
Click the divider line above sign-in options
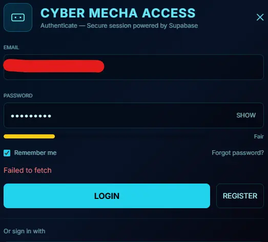pyautogui.click(x=134, y=218)
